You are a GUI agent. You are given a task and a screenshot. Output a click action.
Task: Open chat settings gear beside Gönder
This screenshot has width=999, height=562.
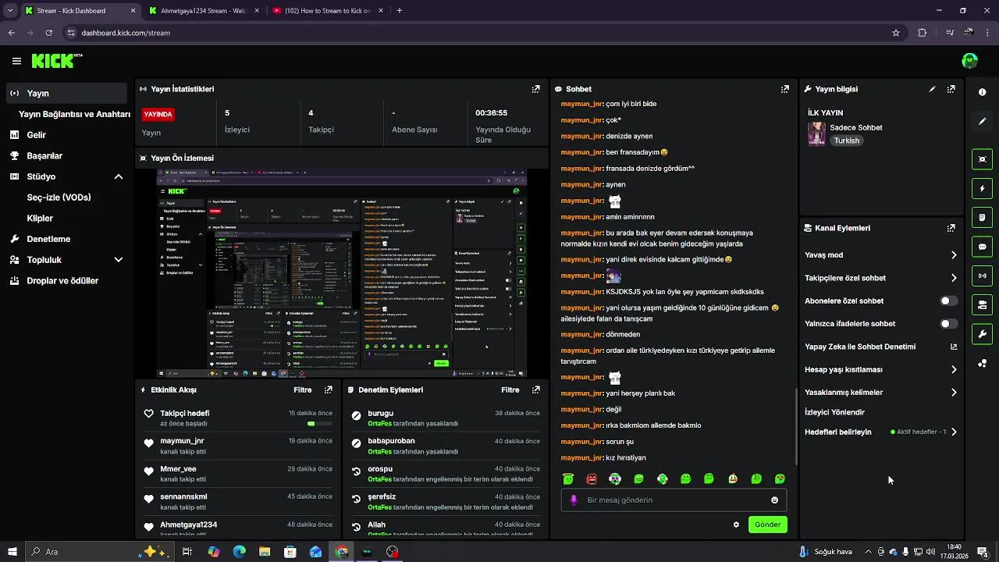[x=736, y=525]
